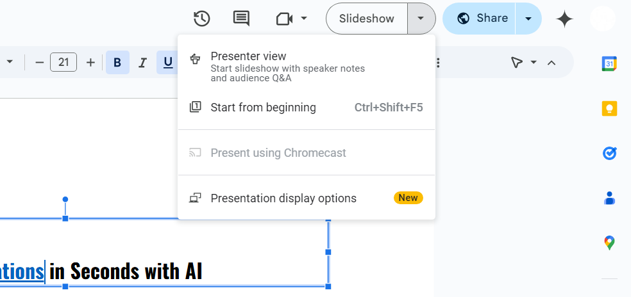Click the Gemini sparkle icon

(x=564, y=19)
